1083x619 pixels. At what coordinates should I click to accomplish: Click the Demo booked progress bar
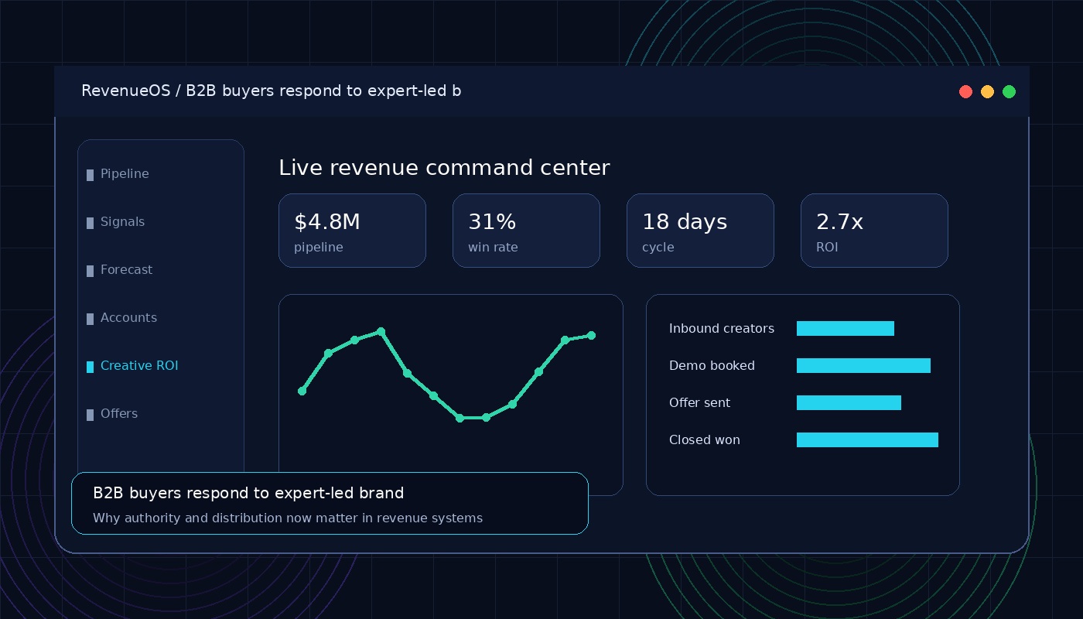(x=863, y=366)
